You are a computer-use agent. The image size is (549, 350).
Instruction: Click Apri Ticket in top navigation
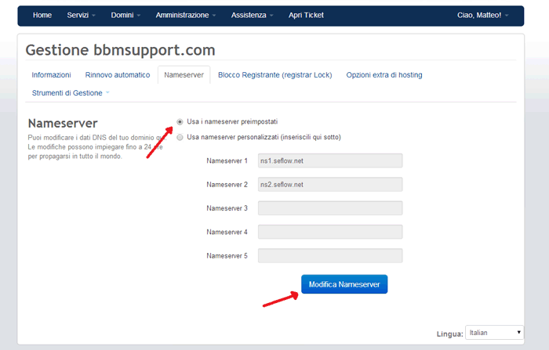306,15
